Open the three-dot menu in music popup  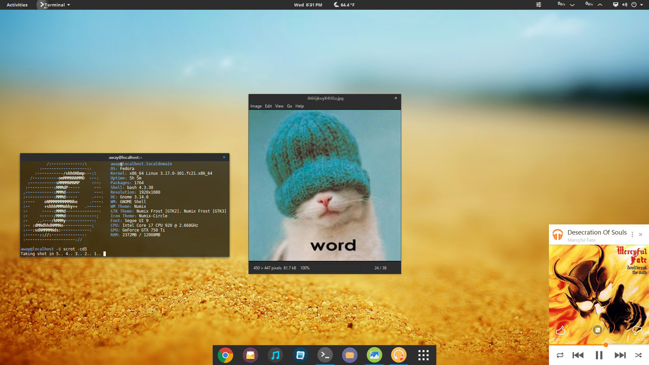(632, 234)
